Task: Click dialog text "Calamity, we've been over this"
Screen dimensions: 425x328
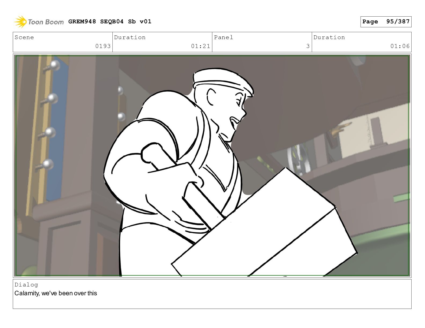Action: pos(56,293)
